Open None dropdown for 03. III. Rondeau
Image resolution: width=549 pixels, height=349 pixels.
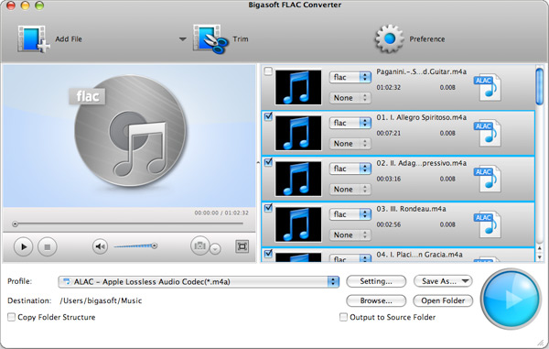click(x=350, y=234)
